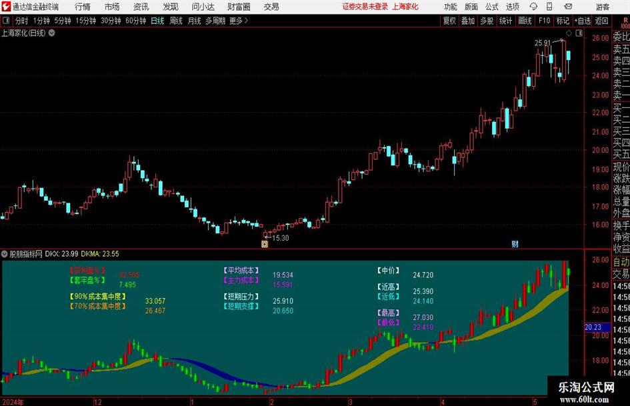Screen dimensions: 630x406
Task: Expand the 上海家化(日线) dropdown arrow
Action: (x=52, y=33)
